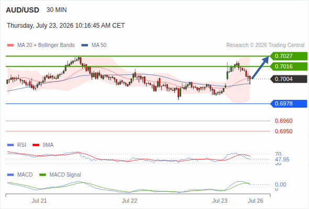The height and width of the screenshot is (209, 309).
Task: Click the Jul 23 date axis marker
Action: coord(220,201)
